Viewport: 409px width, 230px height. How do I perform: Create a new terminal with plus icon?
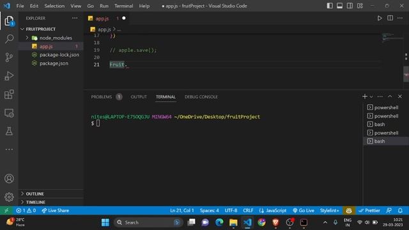pos(365,96)
